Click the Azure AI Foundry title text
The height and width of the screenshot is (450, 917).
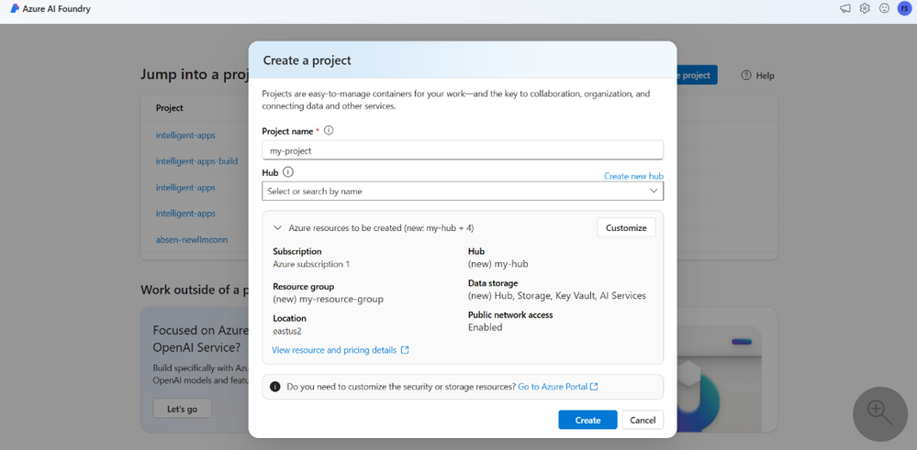coord(57,9)
